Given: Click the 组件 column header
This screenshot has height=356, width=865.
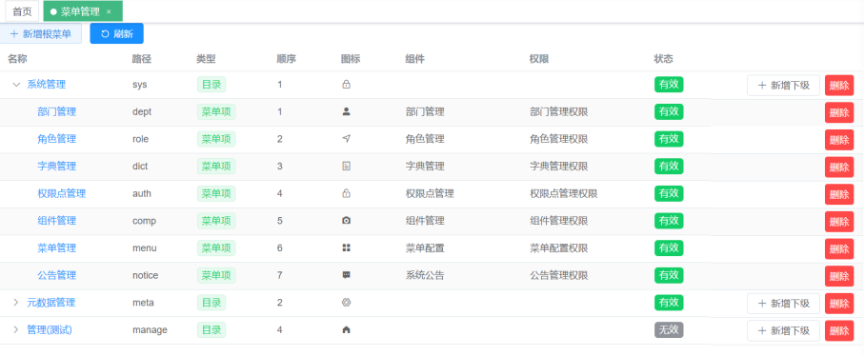Looking at the screenshot, I should point(414,59).
